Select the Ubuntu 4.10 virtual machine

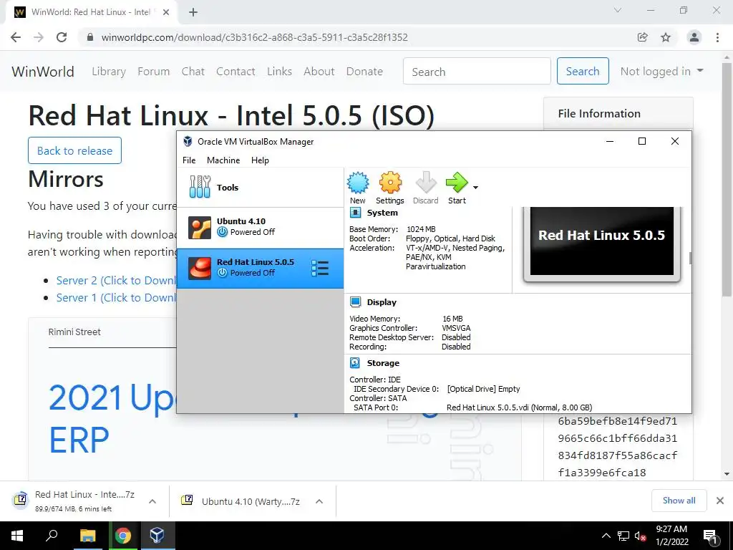click(261, 228)
